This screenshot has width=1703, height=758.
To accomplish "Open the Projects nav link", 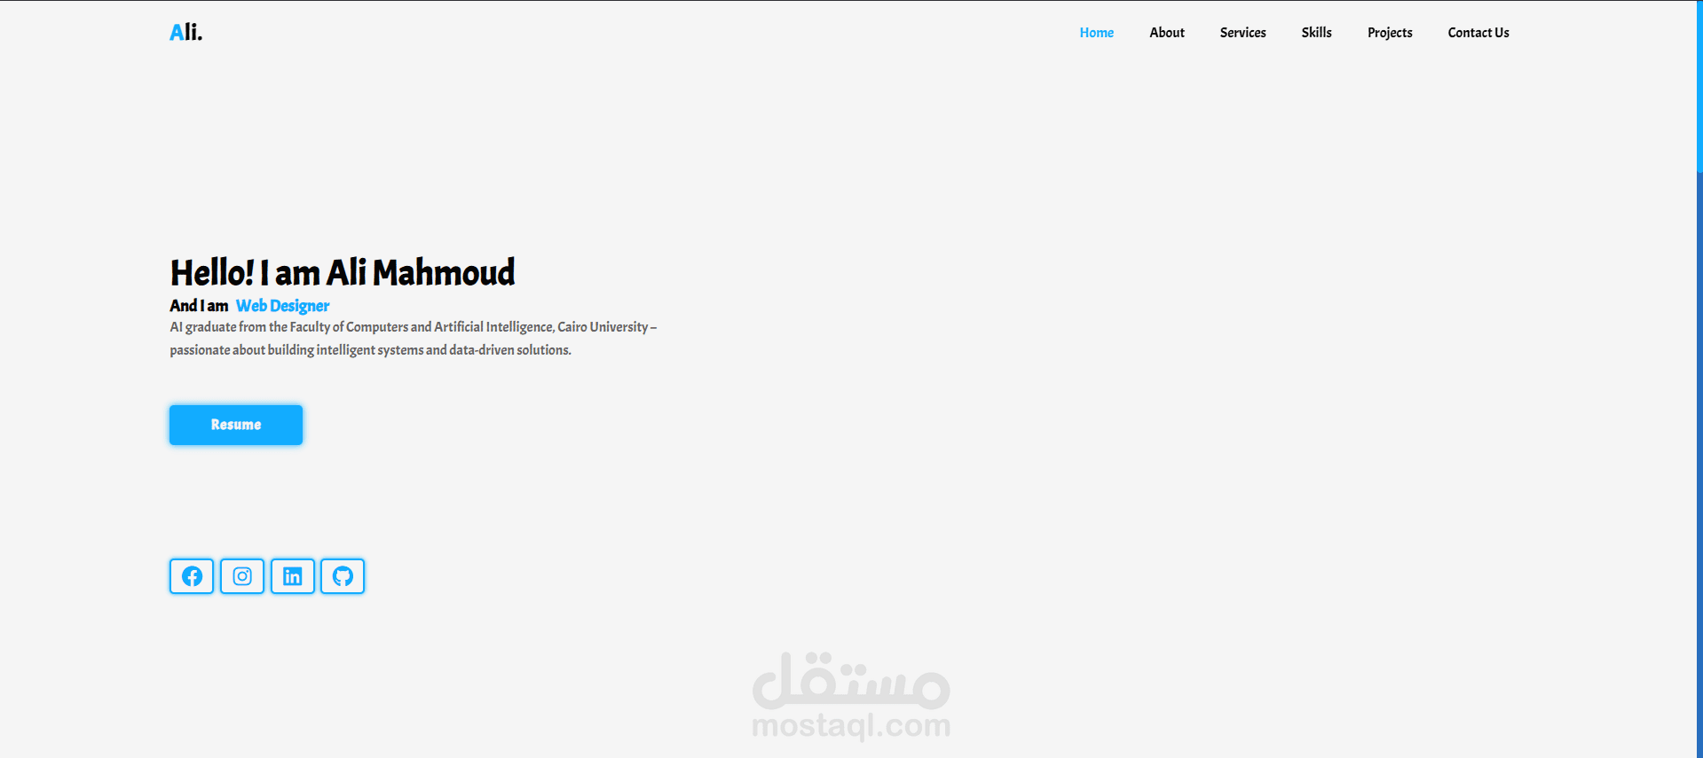I will (1390, 33).
